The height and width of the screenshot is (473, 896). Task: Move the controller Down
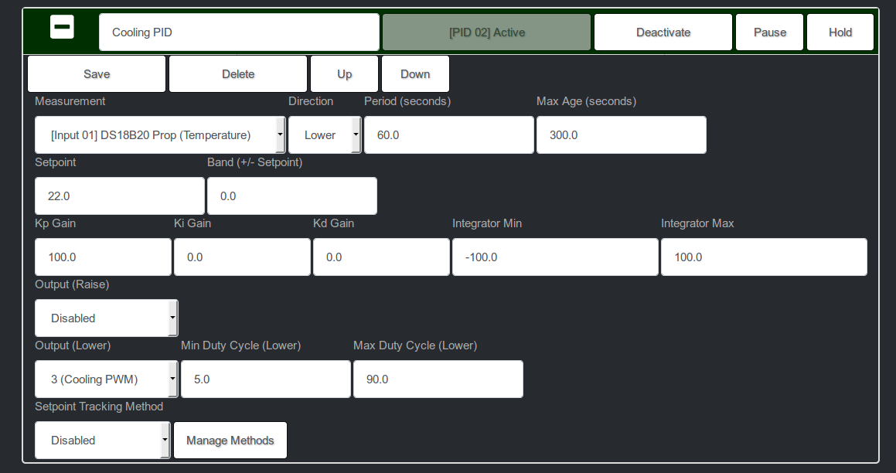[x=415, y=73]
